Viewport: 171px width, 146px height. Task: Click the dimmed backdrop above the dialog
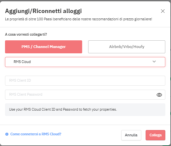point(85,1)
